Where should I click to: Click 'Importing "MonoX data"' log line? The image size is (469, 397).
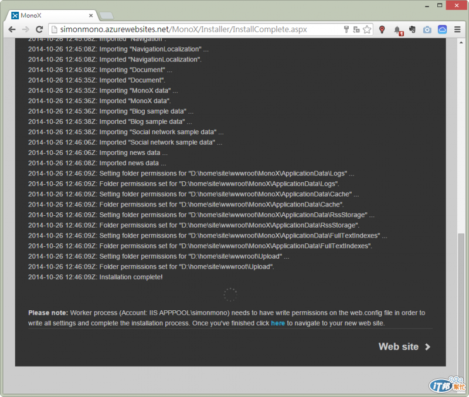[x=103, y=91]
